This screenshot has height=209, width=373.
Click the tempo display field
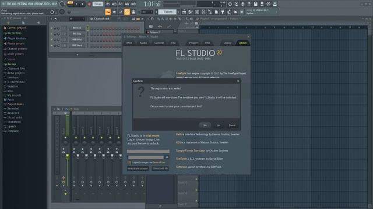pyautogui.click(x=98, y=4)
